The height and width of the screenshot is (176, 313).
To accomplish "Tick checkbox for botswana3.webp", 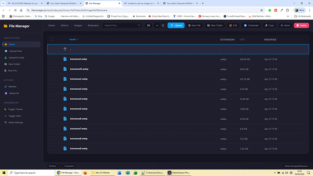I will coord(53,88).
